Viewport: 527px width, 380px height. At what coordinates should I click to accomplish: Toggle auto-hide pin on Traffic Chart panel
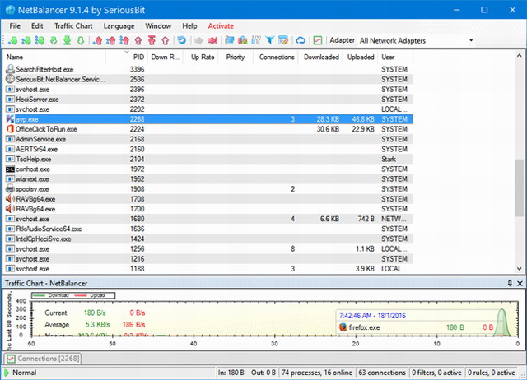510,283
